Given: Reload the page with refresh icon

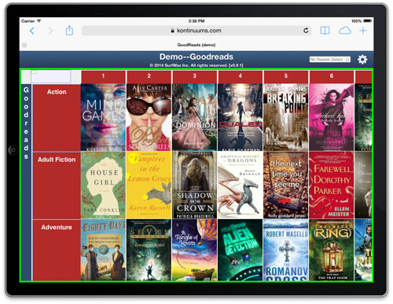Looking at the screenshot, I should [x=306, y=31].
